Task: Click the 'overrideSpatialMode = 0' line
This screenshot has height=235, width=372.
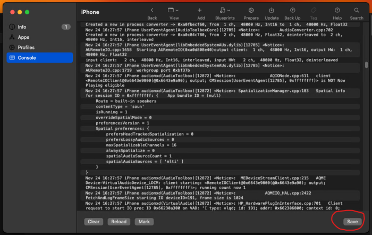Action: click(x=124, y=117)
